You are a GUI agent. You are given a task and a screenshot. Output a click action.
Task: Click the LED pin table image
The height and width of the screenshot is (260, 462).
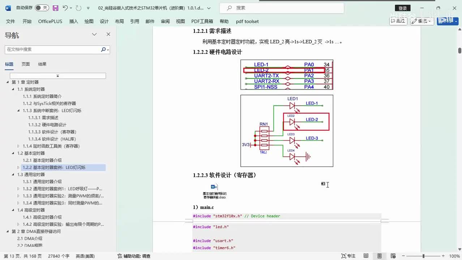(x=287, y=75)
